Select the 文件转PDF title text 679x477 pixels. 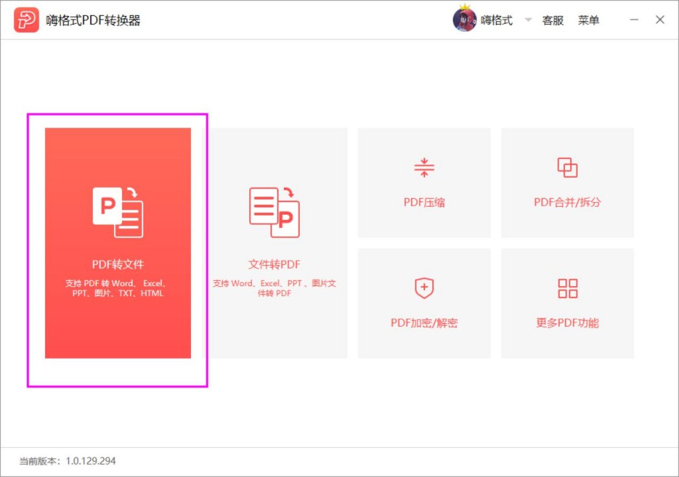(x=274, y=264)
